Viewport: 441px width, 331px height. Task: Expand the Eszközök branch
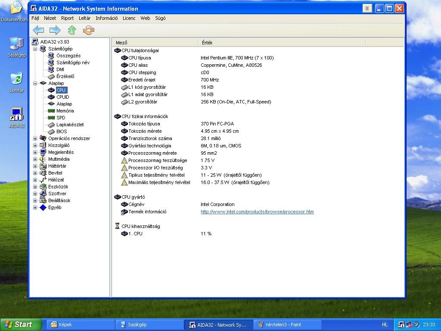(x=35, y=187)
